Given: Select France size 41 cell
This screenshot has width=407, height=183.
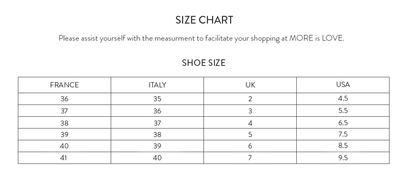Looking at the screenshot, I should pos(64,158).
